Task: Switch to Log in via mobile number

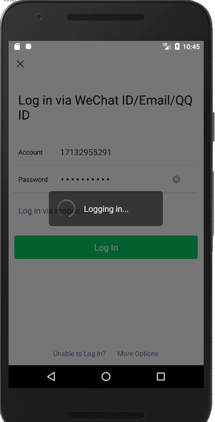Action: click(x=64, y=211)
